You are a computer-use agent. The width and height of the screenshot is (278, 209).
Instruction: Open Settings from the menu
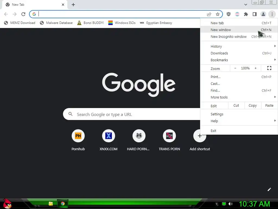pos(239,114)
